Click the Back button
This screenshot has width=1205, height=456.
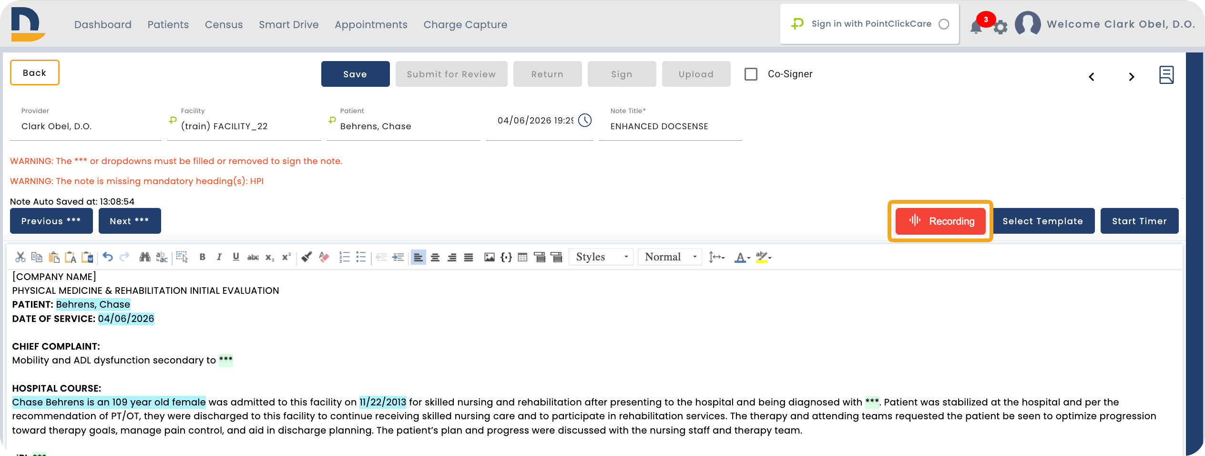(35, 73)
